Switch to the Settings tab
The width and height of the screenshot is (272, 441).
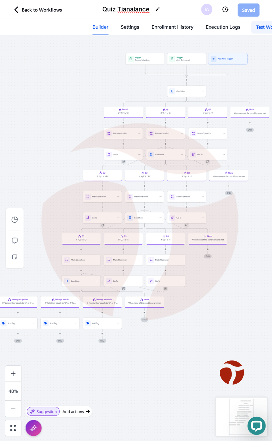click(130, 27)
